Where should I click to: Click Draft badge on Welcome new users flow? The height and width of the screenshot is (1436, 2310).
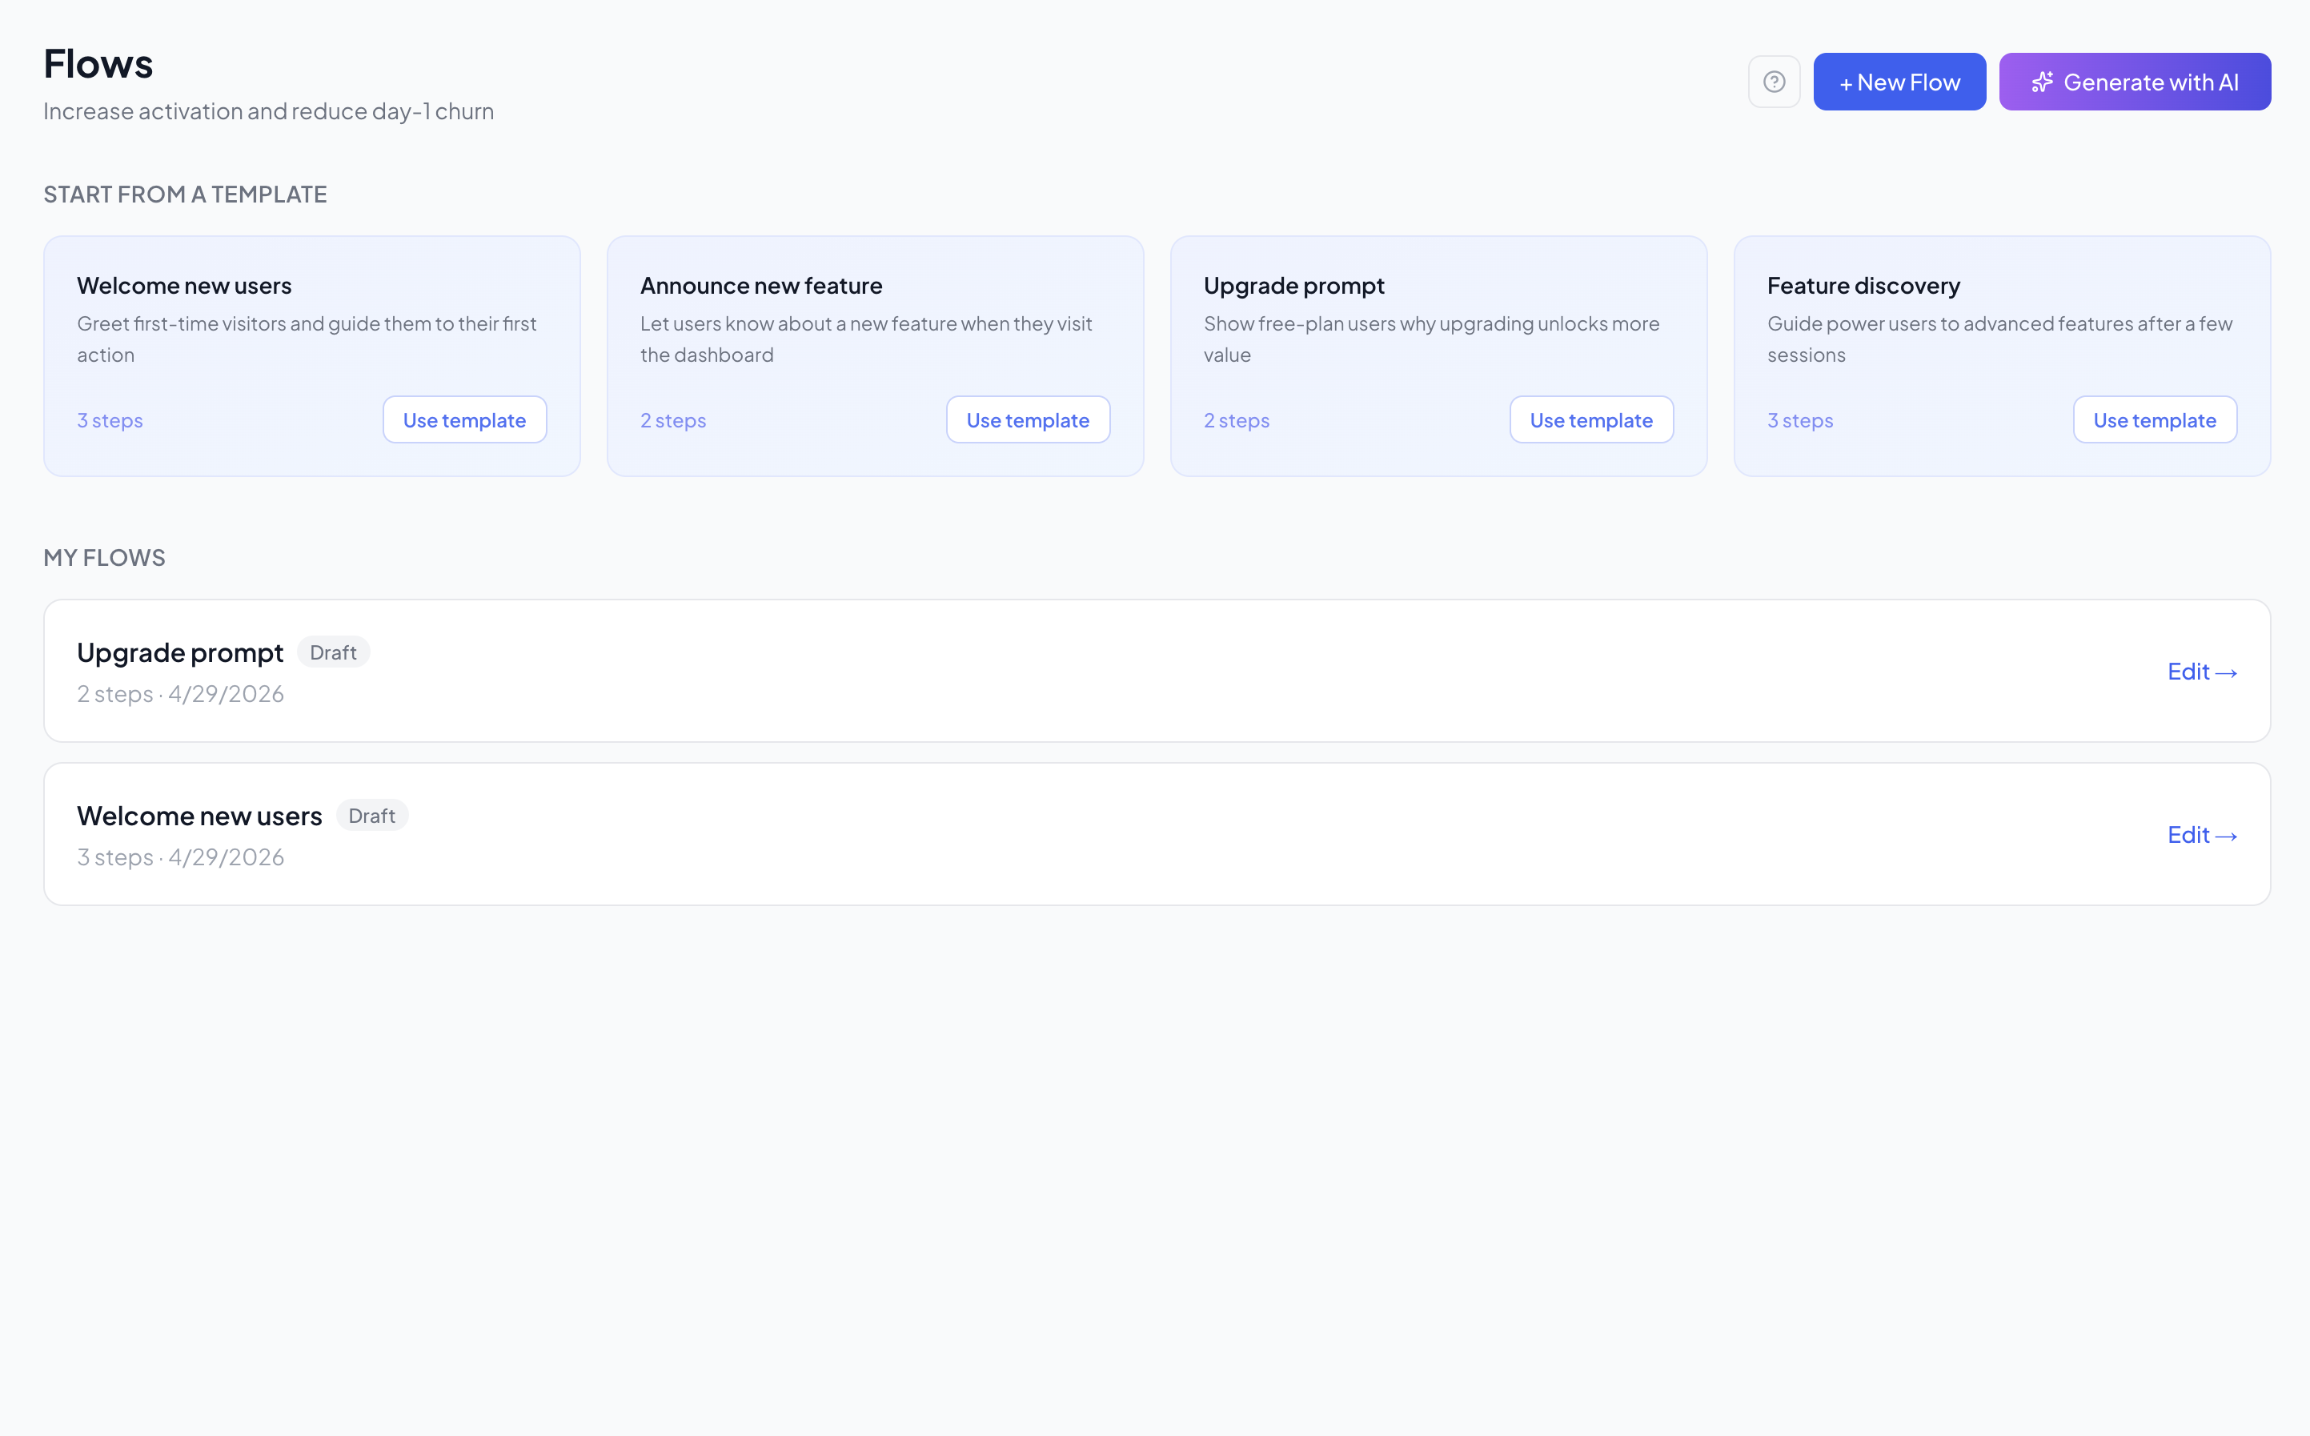click(x=372, y=816)
